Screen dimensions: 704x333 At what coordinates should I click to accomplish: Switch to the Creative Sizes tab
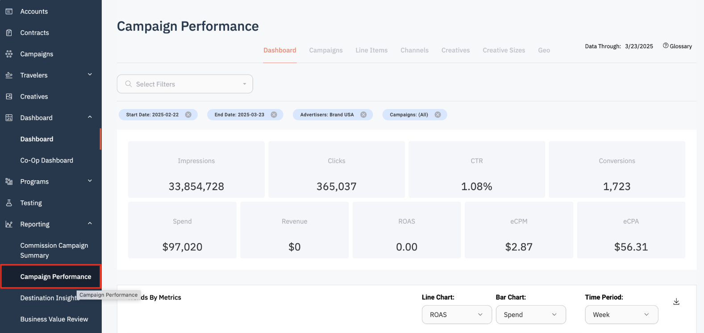point(504,50)
